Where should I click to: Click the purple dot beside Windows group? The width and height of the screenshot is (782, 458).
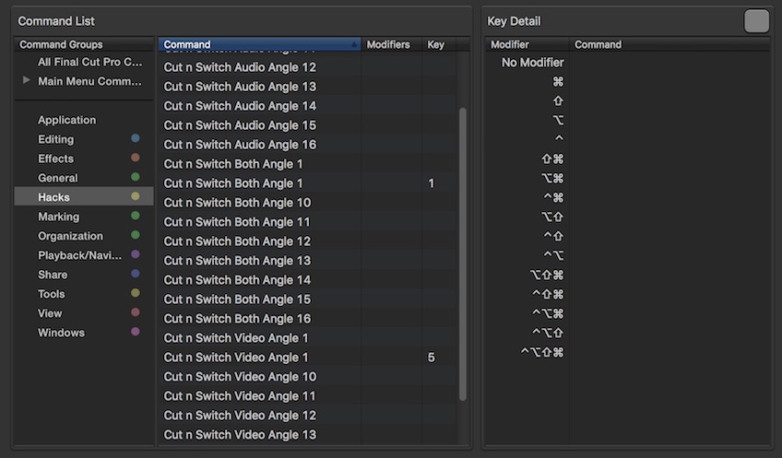(136, 333)
